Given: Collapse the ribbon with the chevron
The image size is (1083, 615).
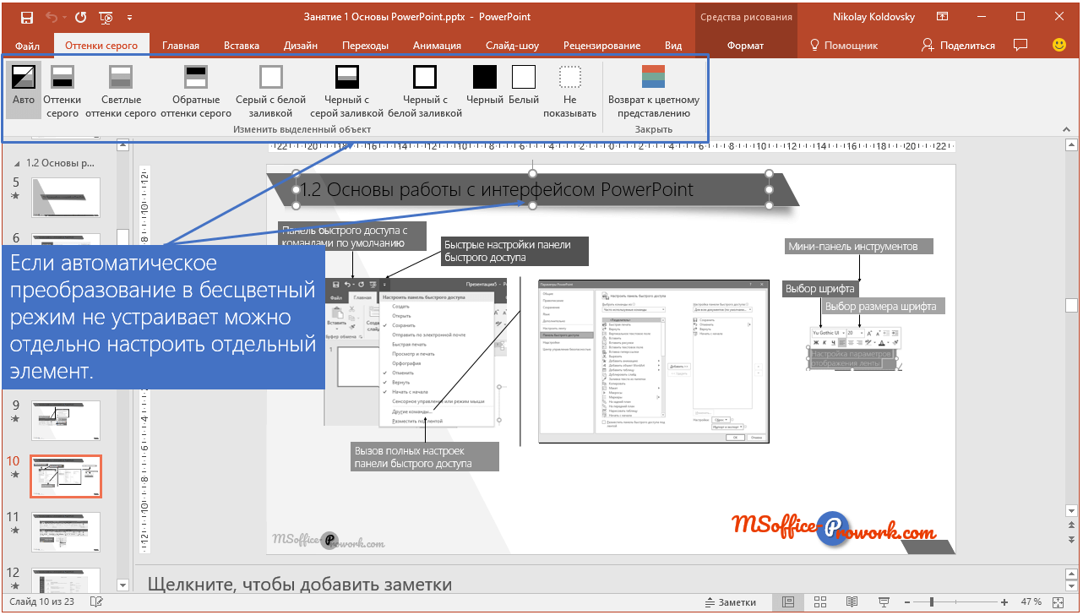Looking at the screenshot, I should click(1066, 129).
